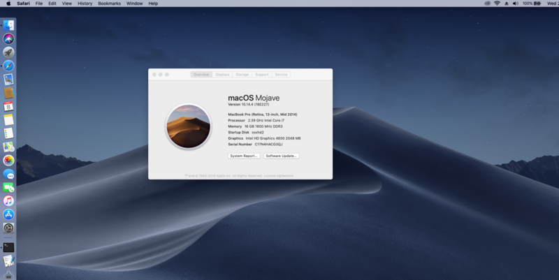
Task: Click Startup Disk 'osxhd2' value
Action: [x=258, y=133]
